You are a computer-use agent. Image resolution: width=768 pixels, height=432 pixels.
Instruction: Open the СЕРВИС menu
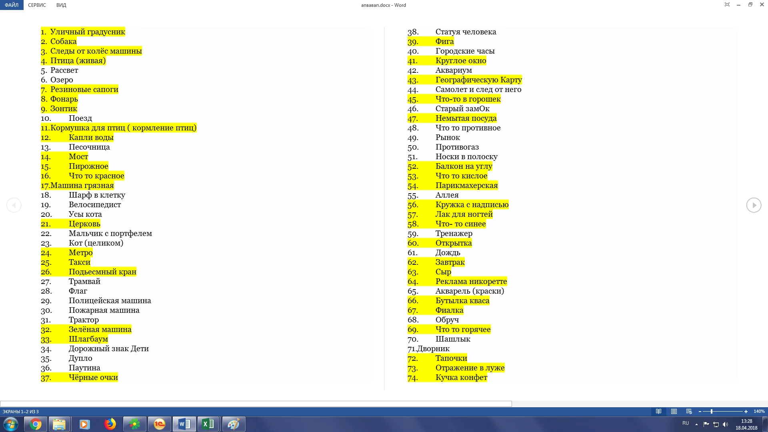point(37,5)
